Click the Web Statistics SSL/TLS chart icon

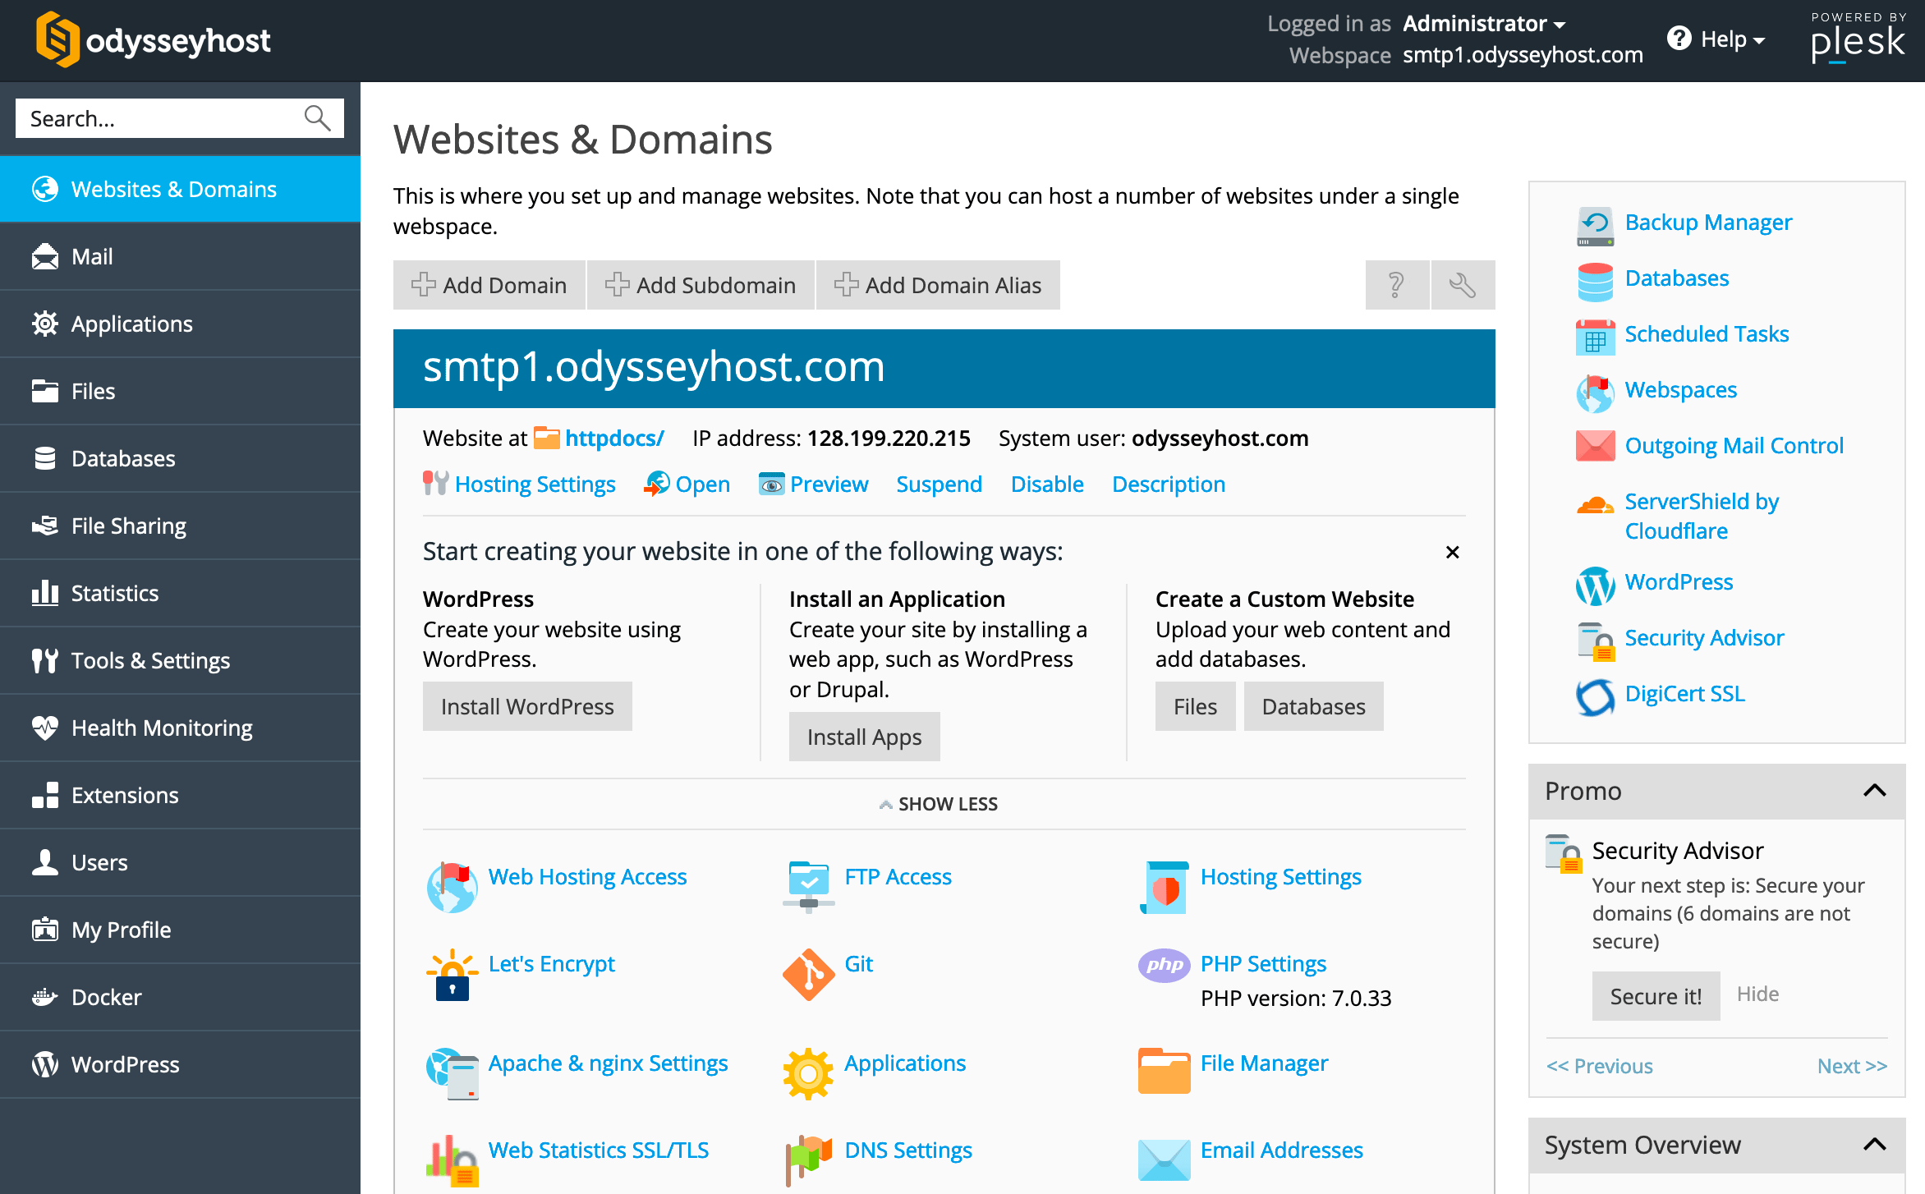pyautogui.click(x=453, y=1160)
